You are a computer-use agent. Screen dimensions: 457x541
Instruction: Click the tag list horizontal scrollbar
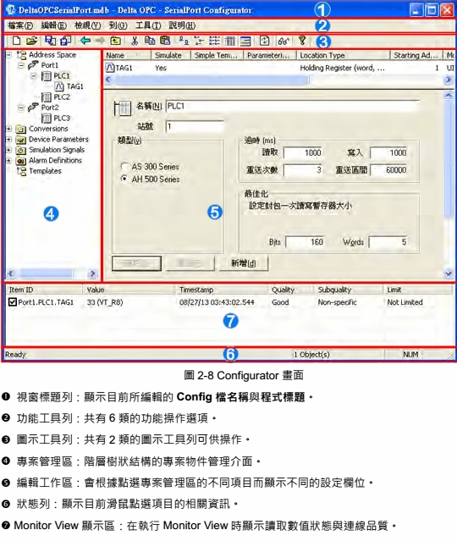[278, 80]
